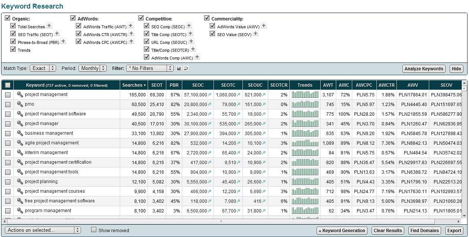Sort table by SEOT column header
This screenshot has height=237, width=469.
click(157, 85)
